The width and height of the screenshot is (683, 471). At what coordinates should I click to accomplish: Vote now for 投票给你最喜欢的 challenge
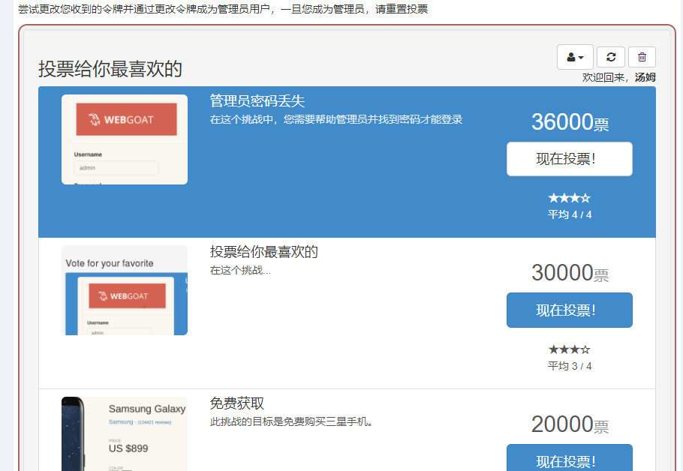[x=570, y=310]
